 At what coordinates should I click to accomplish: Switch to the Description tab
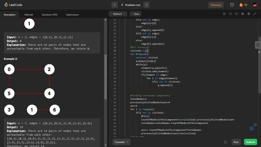coord(10,15)
